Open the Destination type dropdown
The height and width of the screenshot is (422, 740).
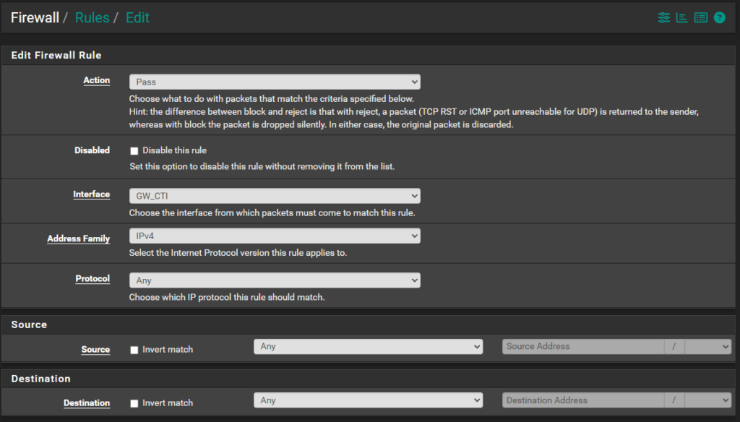(x=368, y=400)
